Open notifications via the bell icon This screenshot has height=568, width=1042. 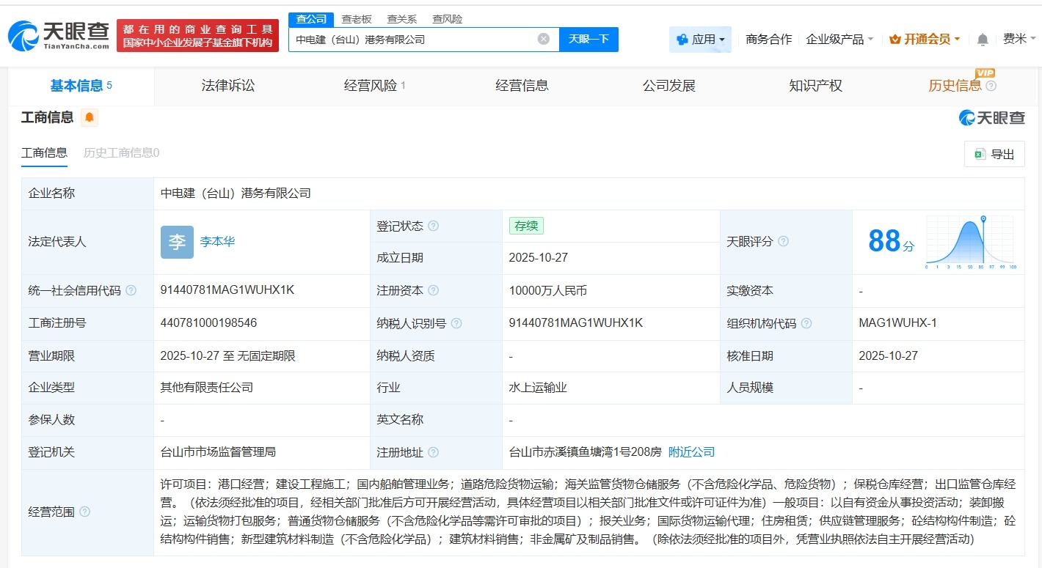pyautogui.click(x=981, y=39)
